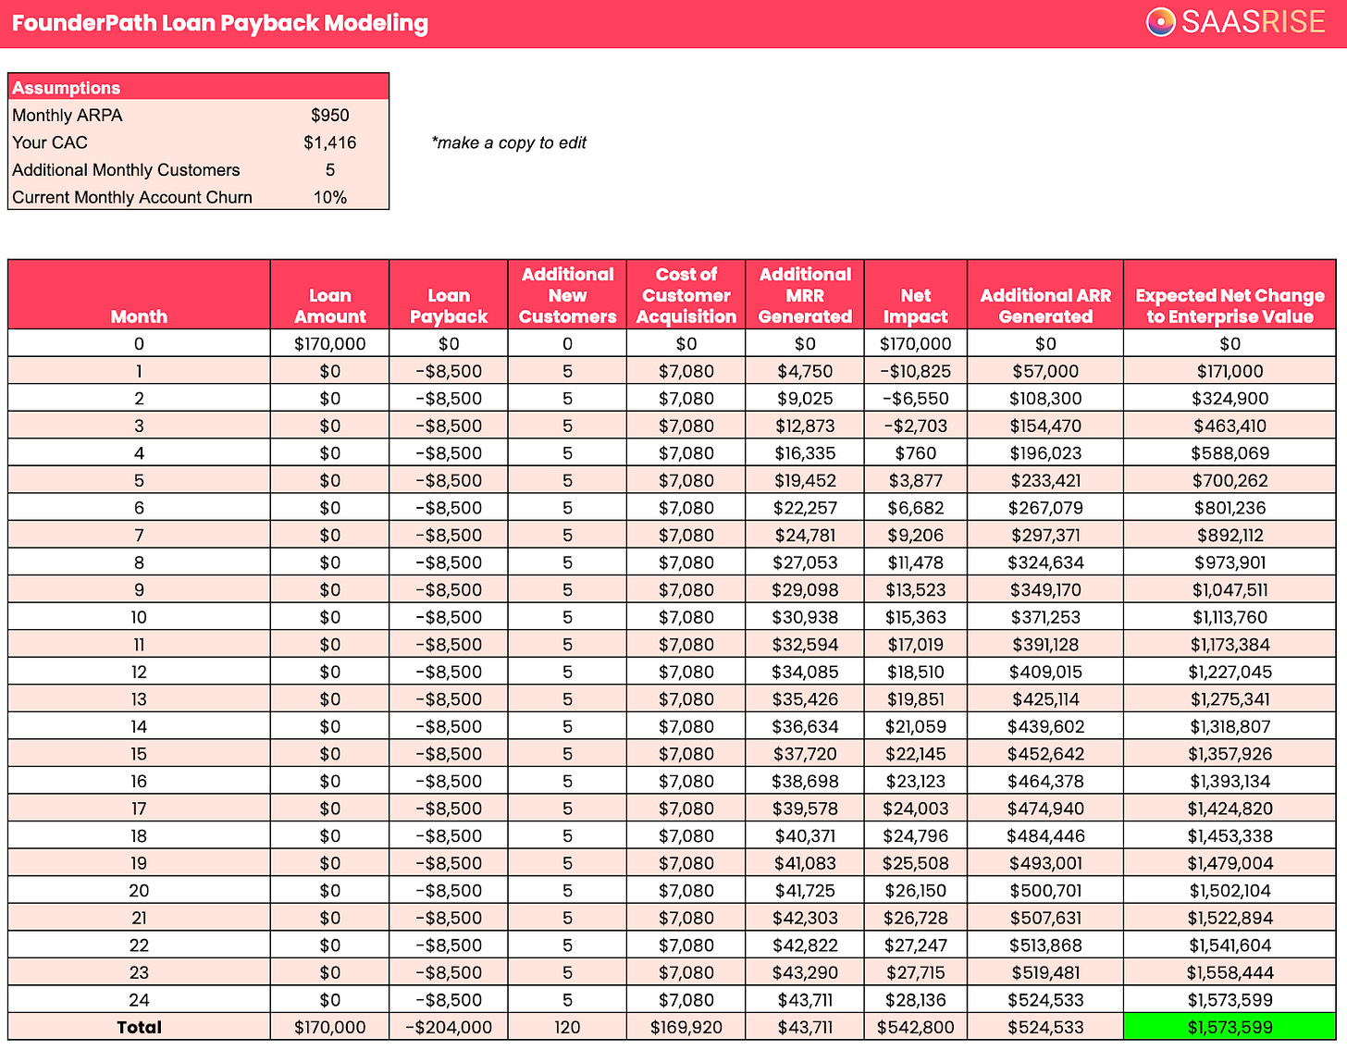Select the $22,145 net impact cell
The height and width of the screenshot is (1050, 1347).
tap(916, 753)
